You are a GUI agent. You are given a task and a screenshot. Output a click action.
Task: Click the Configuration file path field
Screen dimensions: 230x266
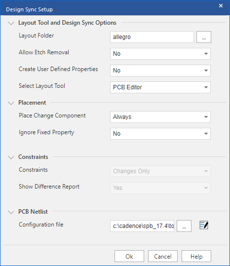point(142,226)
